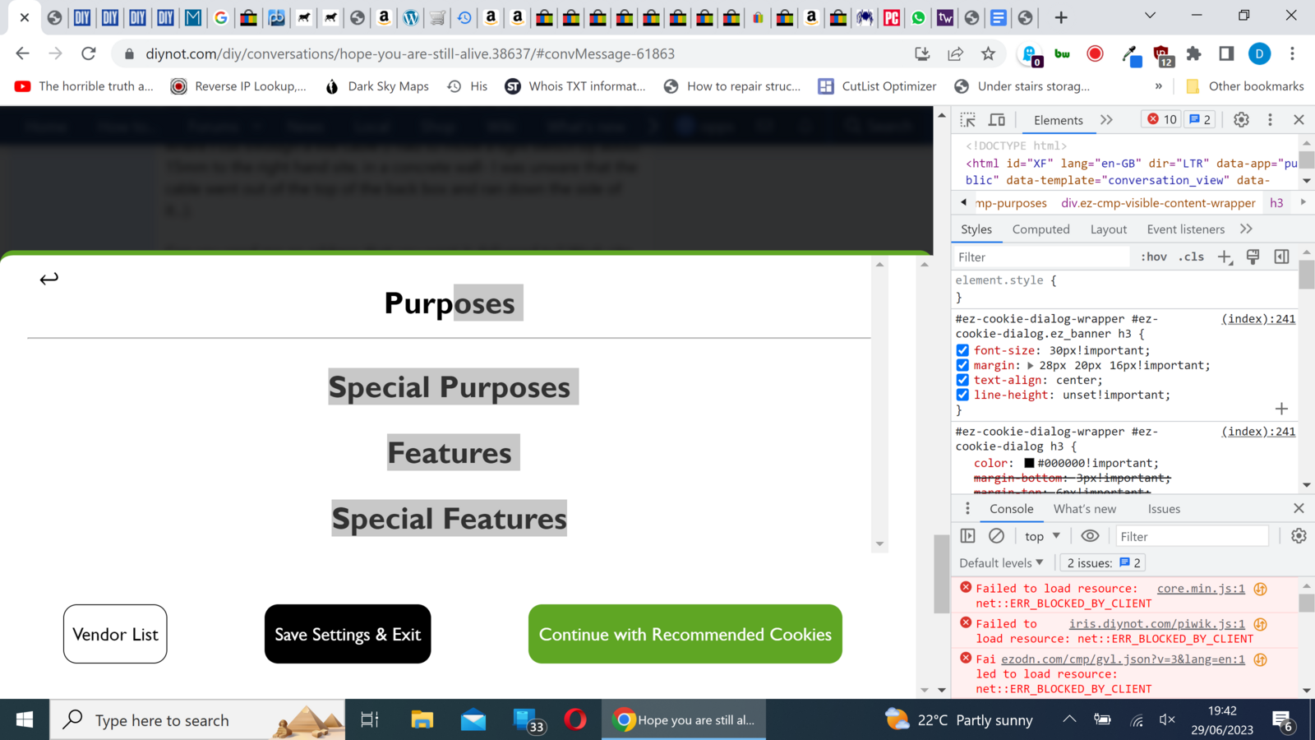
Task: Click the new style rule plus icon
Action: pyautogui.click(x=1225, y=257)
